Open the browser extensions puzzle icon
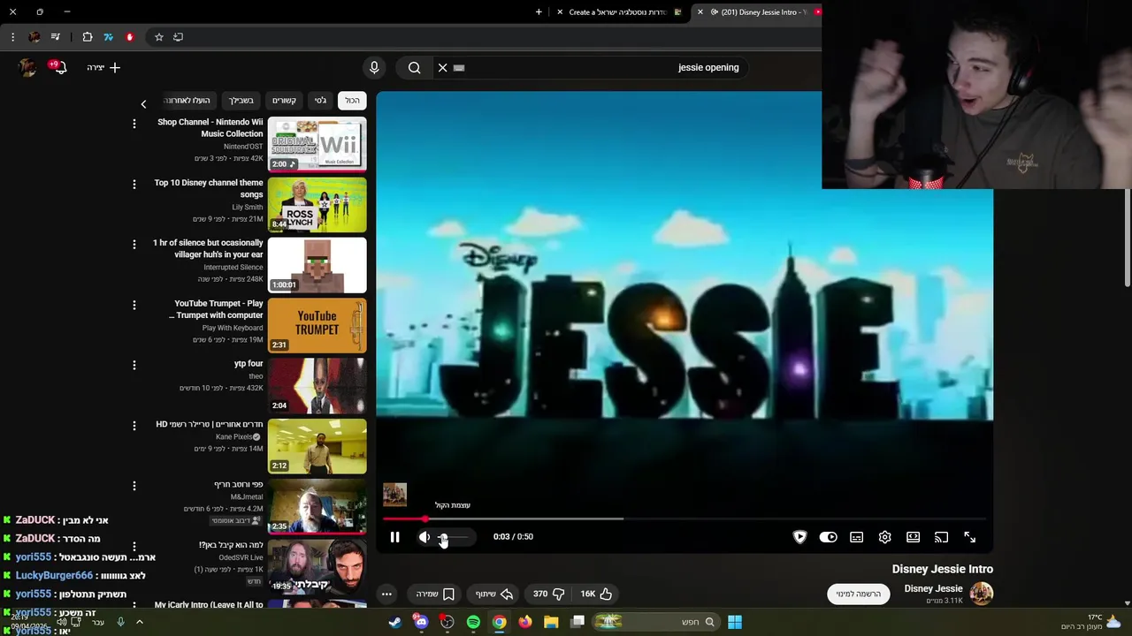The image size is (1132, 636). (x=87, y=37)
